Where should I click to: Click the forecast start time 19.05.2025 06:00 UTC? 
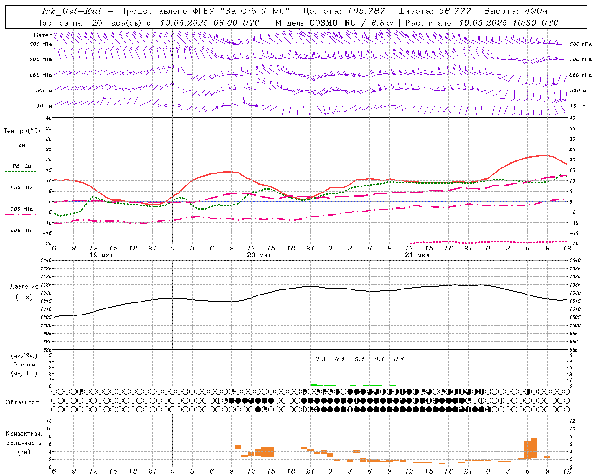click(210, 23)
